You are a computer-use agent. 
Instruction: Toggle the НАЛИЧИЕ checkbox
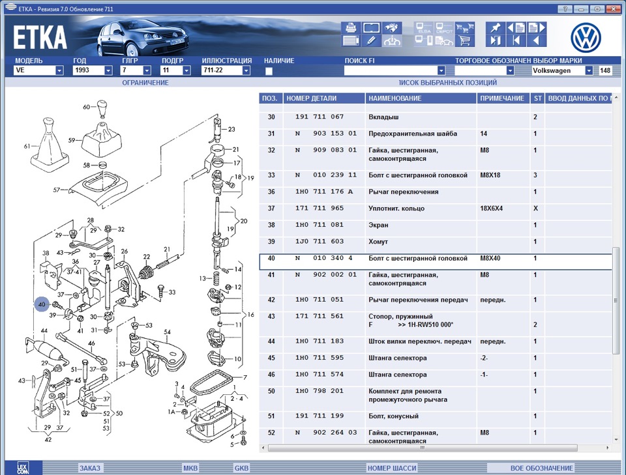[269, 71]
